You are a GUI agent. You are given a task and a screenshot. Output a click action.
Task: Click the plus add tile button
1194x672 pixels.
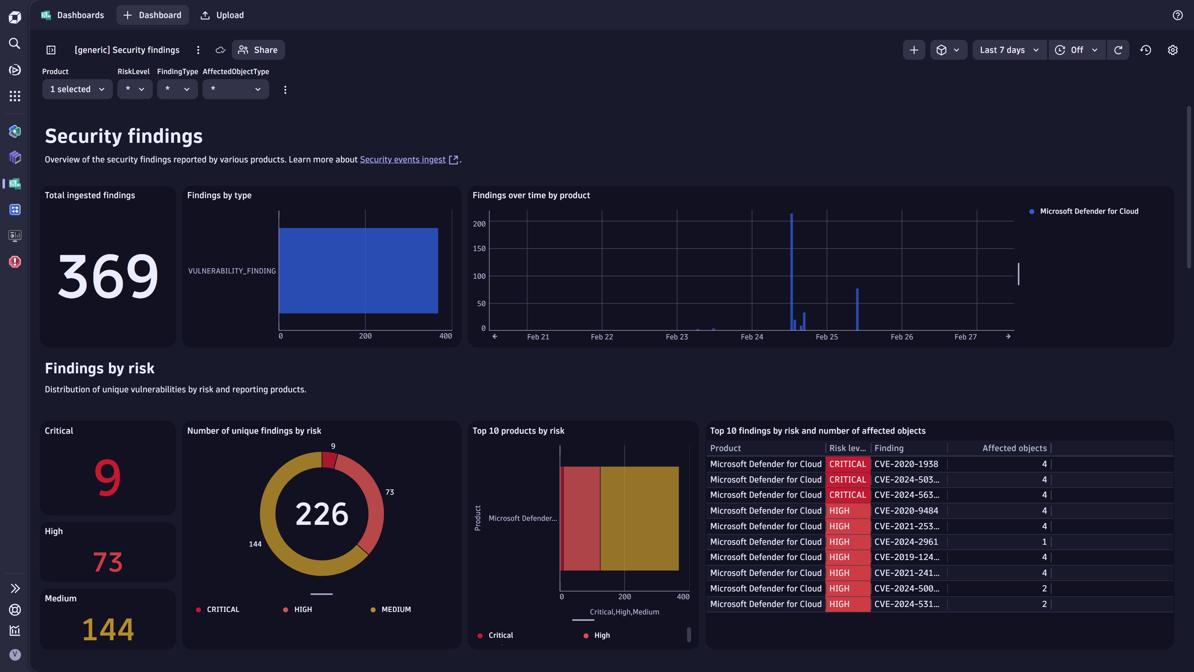point(914,50)
